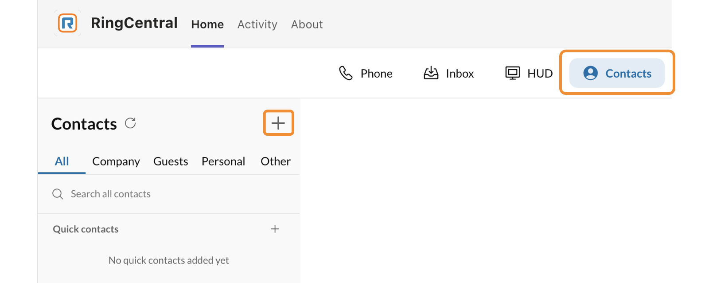
Task: View the Other contacts tab
Action: [276, 161]
